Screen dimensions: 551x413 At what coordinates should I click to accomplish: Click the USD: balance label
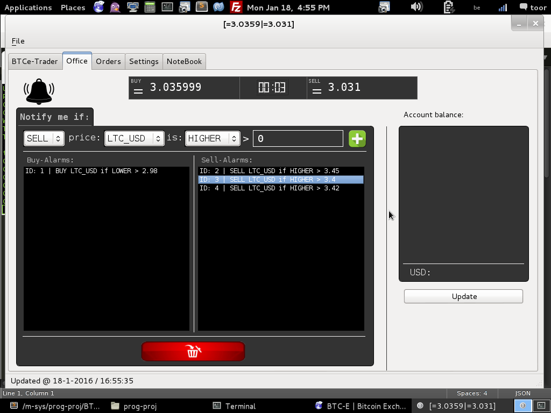420,272
